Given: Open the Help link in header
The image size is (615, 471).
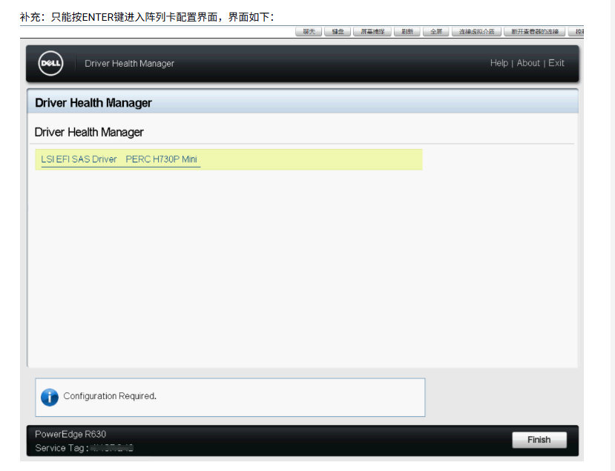Looking at the screenshot, I should pos(499,63).
